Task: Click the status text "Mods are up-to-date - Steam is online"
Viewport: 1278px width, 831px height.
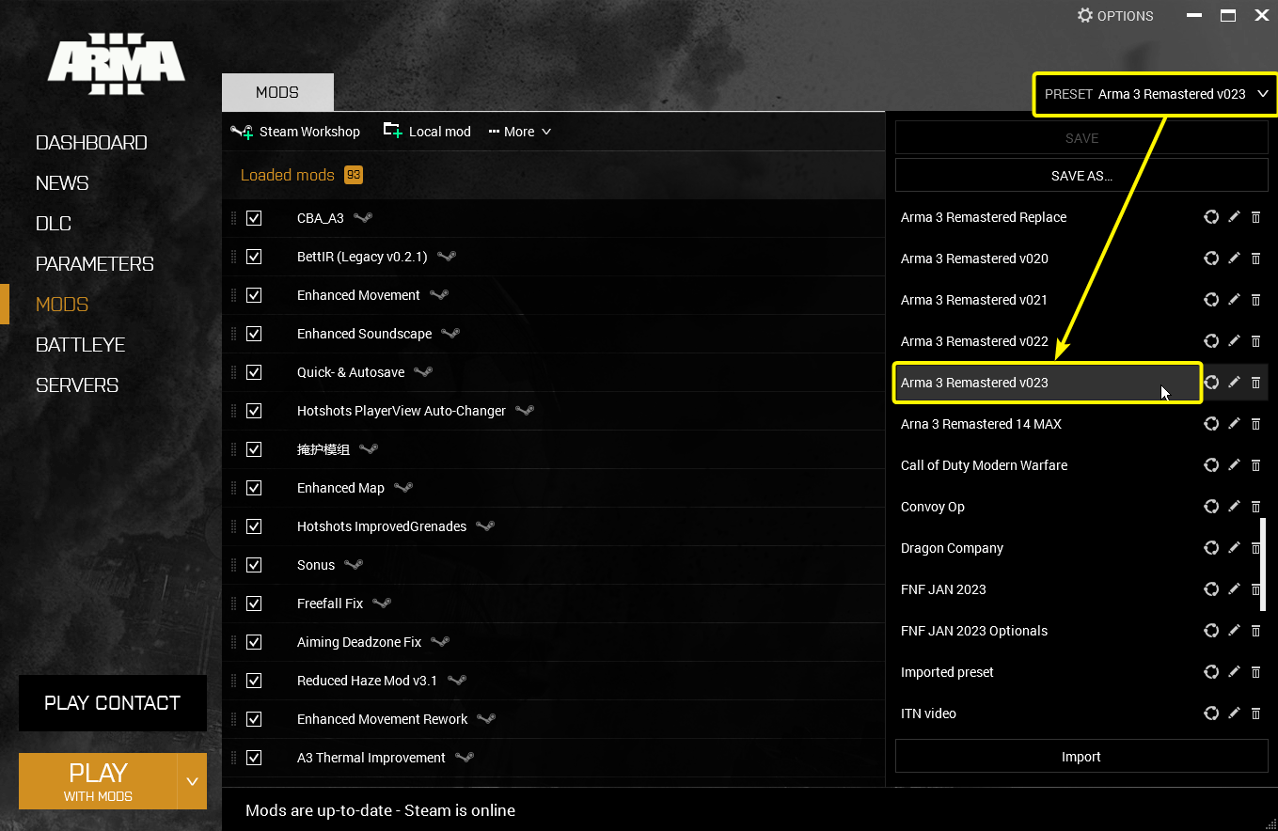Action: (x=380, y=810)
